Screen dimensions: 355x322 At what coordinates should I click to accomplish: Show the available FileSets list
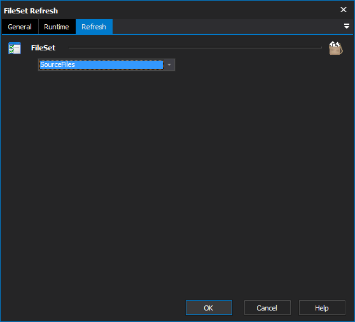click(169, 65)
